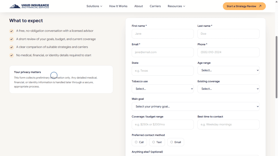Click the Best time to contact field
This screenshot has height=156, width=278.
click(228, 124)
